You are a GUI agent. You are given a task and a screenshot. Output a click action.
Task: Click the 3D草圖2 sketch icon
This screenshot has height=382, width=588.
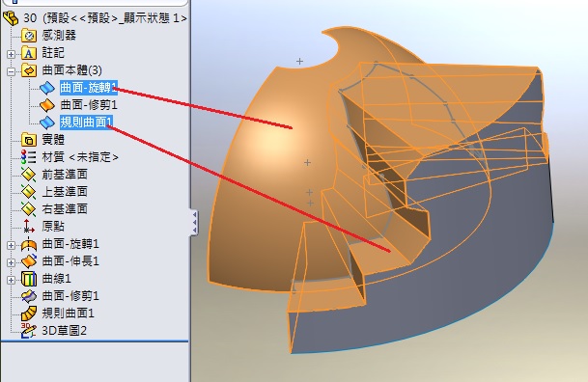(29, 331)
